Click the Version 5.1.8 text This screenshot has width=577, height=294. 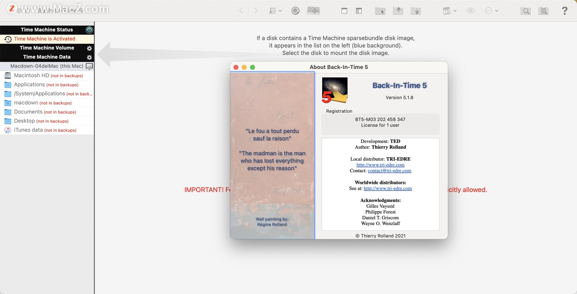(x=399, y=98)
